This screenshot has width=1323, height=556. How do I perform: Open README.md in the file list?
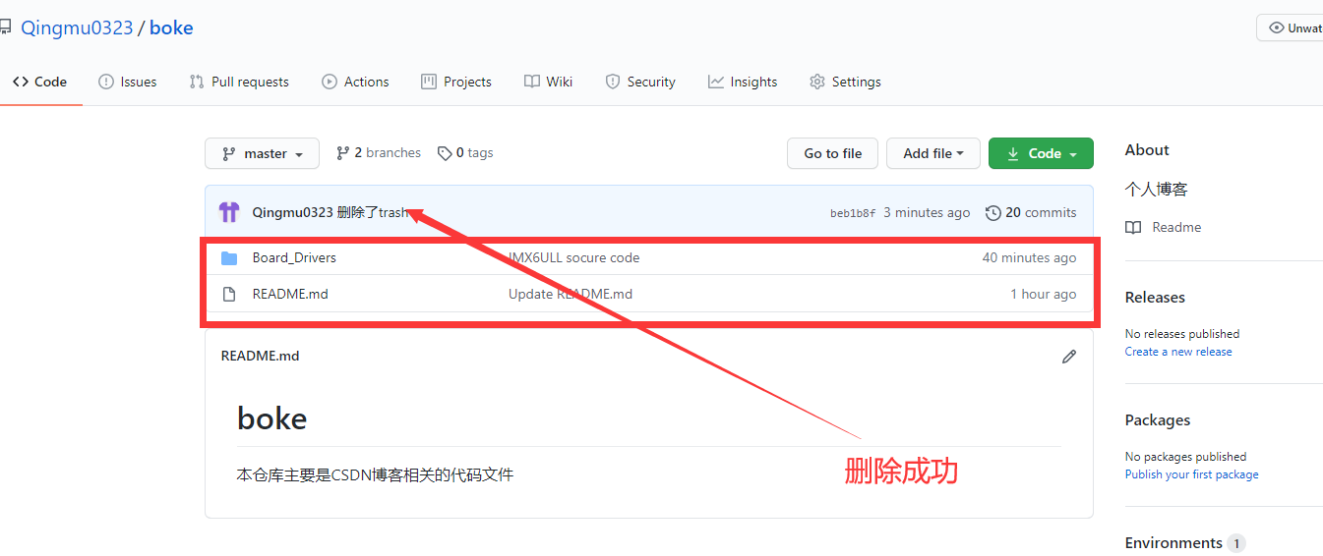pyautogui.click(x=290, y=294)
